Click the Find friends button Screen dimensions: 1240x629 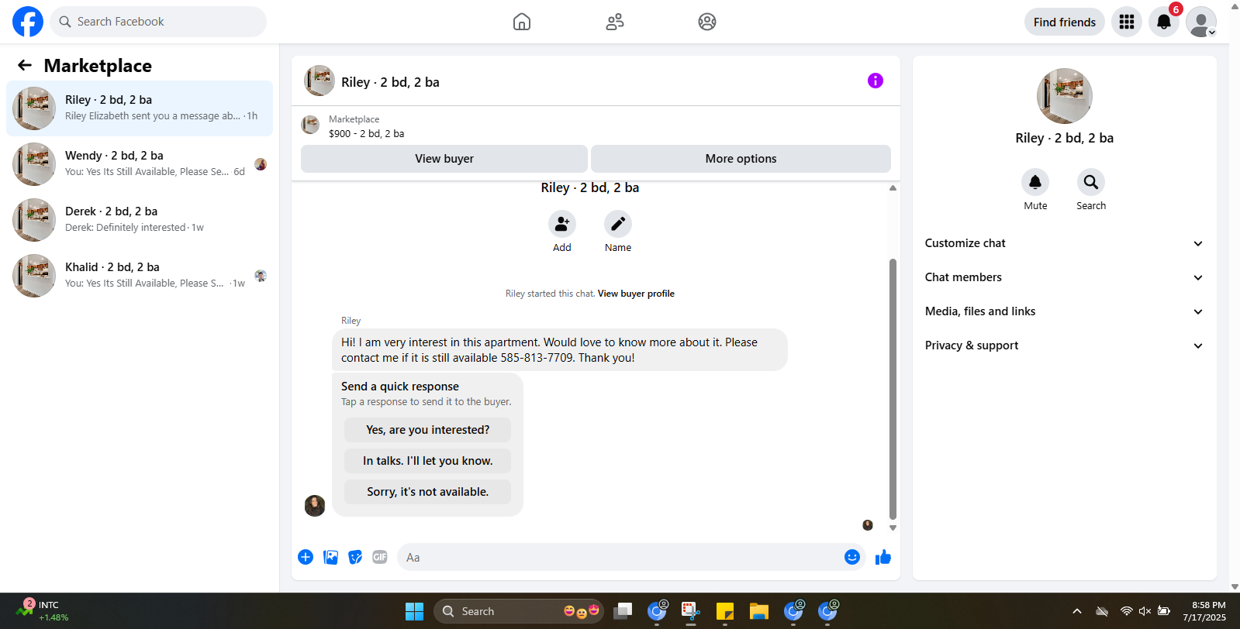[x=1065, y=22]
